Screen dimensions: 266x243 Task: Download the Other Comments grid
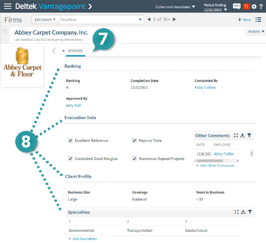(x=243, y=136)
